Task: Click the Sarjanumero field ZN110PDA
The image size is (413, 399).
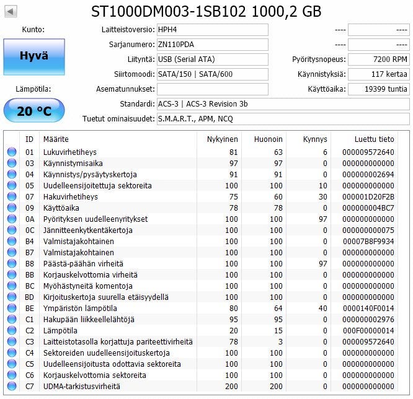Action: 213,45
